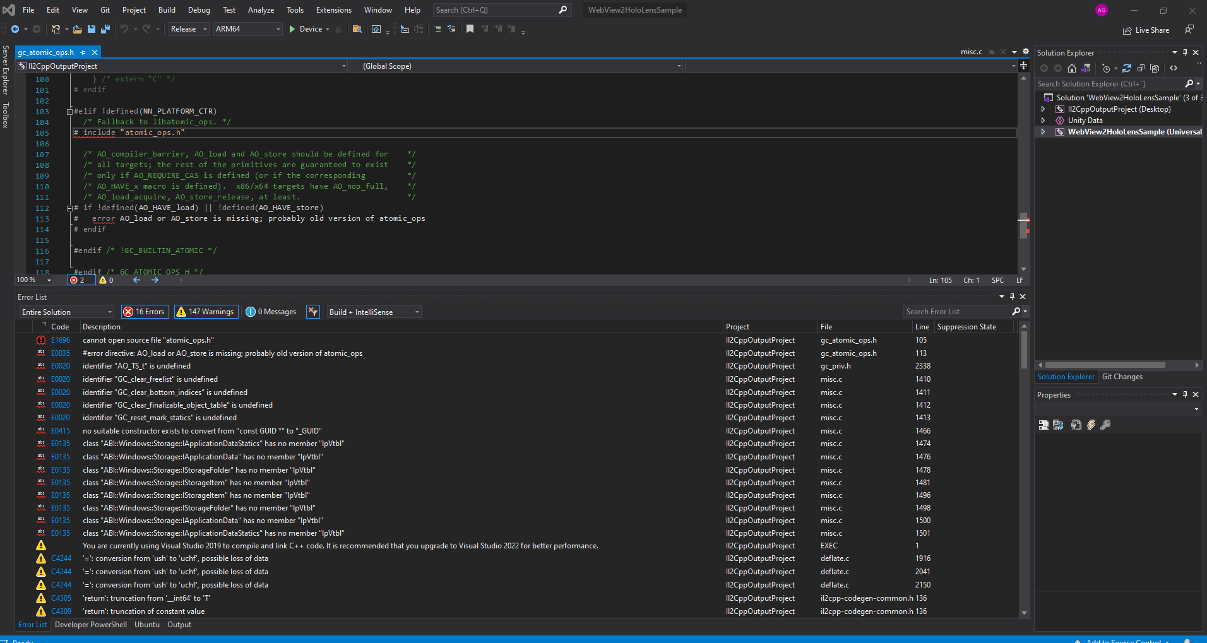Toggle the 0 Messages filter
Image resolution: width=1207 pixels, height=643 pixels.
[271, 312]
